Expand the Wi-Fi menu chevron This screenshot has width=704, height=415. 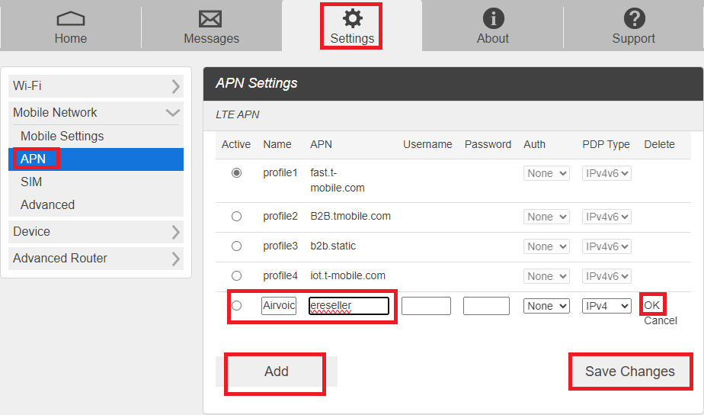(x=175, y=86)
